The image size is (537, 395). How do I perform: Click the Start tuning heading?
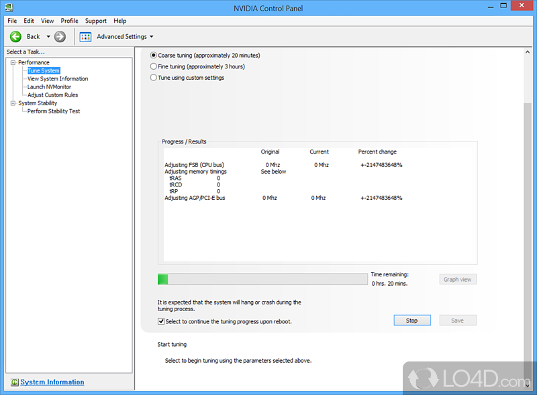tap(172, 344)
